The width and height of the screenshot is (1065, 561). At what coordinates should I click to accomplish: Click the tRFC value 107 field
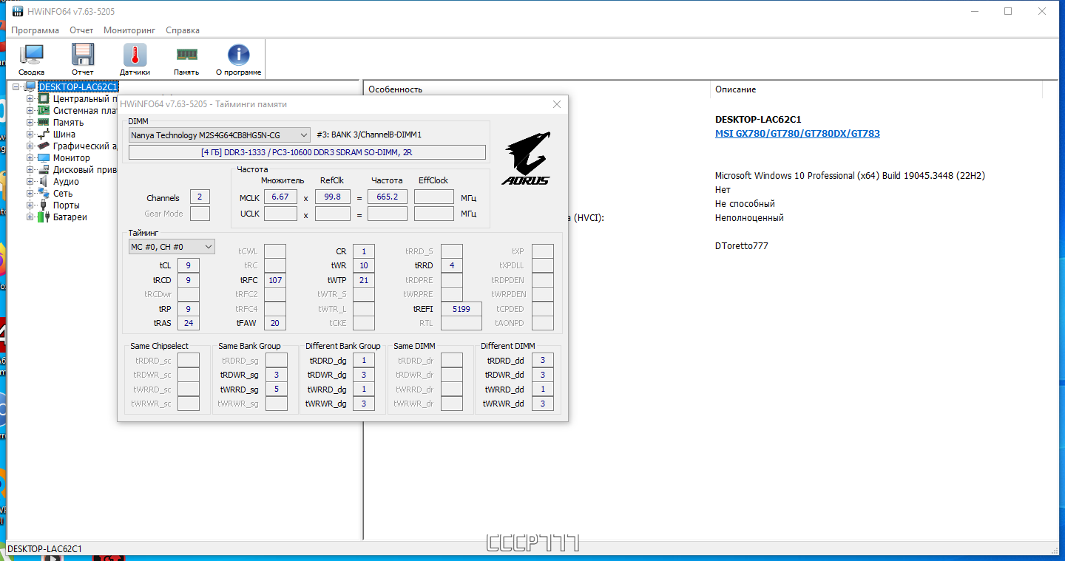[275, 280]
